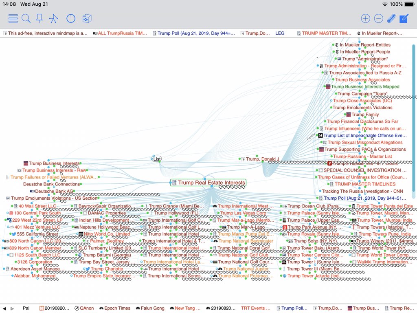Tap the pin icon in toolbar
Viewport: 417px width, 313px height.
click(40, 18)
